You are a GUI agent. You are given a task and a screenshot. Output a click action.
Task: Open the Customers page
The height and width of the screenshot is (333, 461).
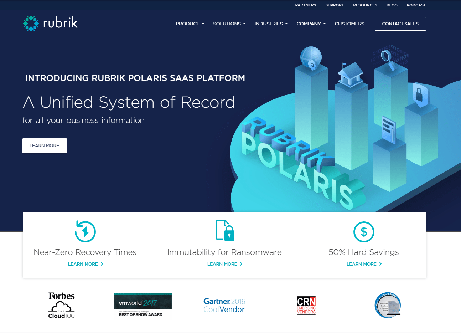click(x=349, y=24)
